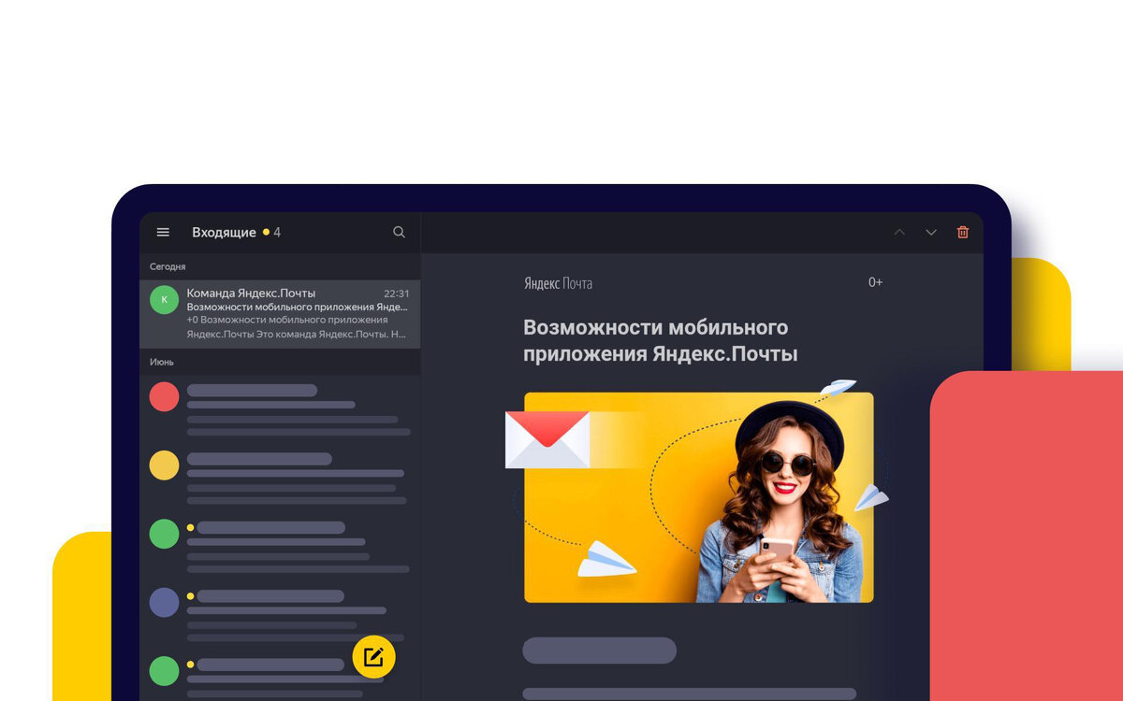The width and height of the screenshot is (1123, 701).
Task: Click the red avatar in Июнь list
Action: point(164,396)
